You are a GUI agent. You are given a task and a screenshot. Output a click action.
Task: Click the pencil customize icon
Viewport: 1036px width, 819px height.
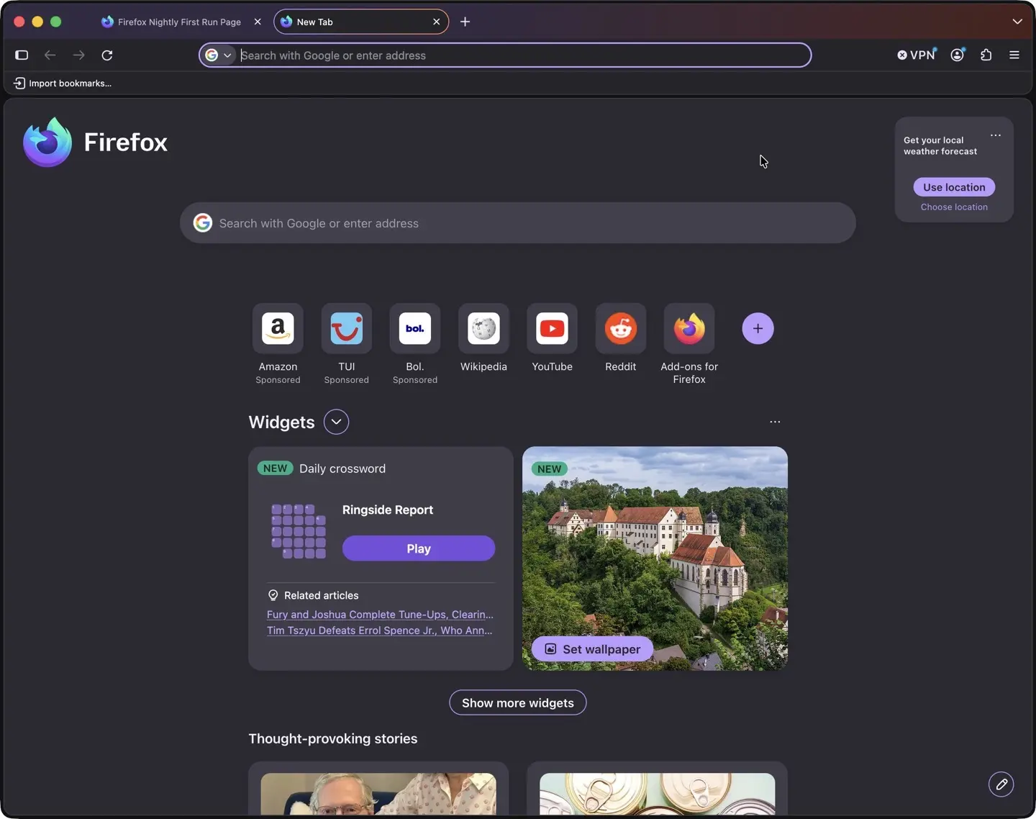tap(1001, 784)
